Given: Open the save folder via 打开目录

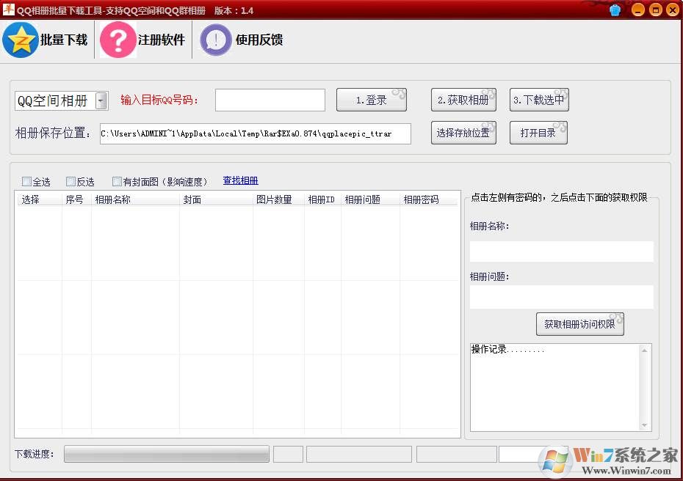Looking at the screenshot, I should click(538, 133).
